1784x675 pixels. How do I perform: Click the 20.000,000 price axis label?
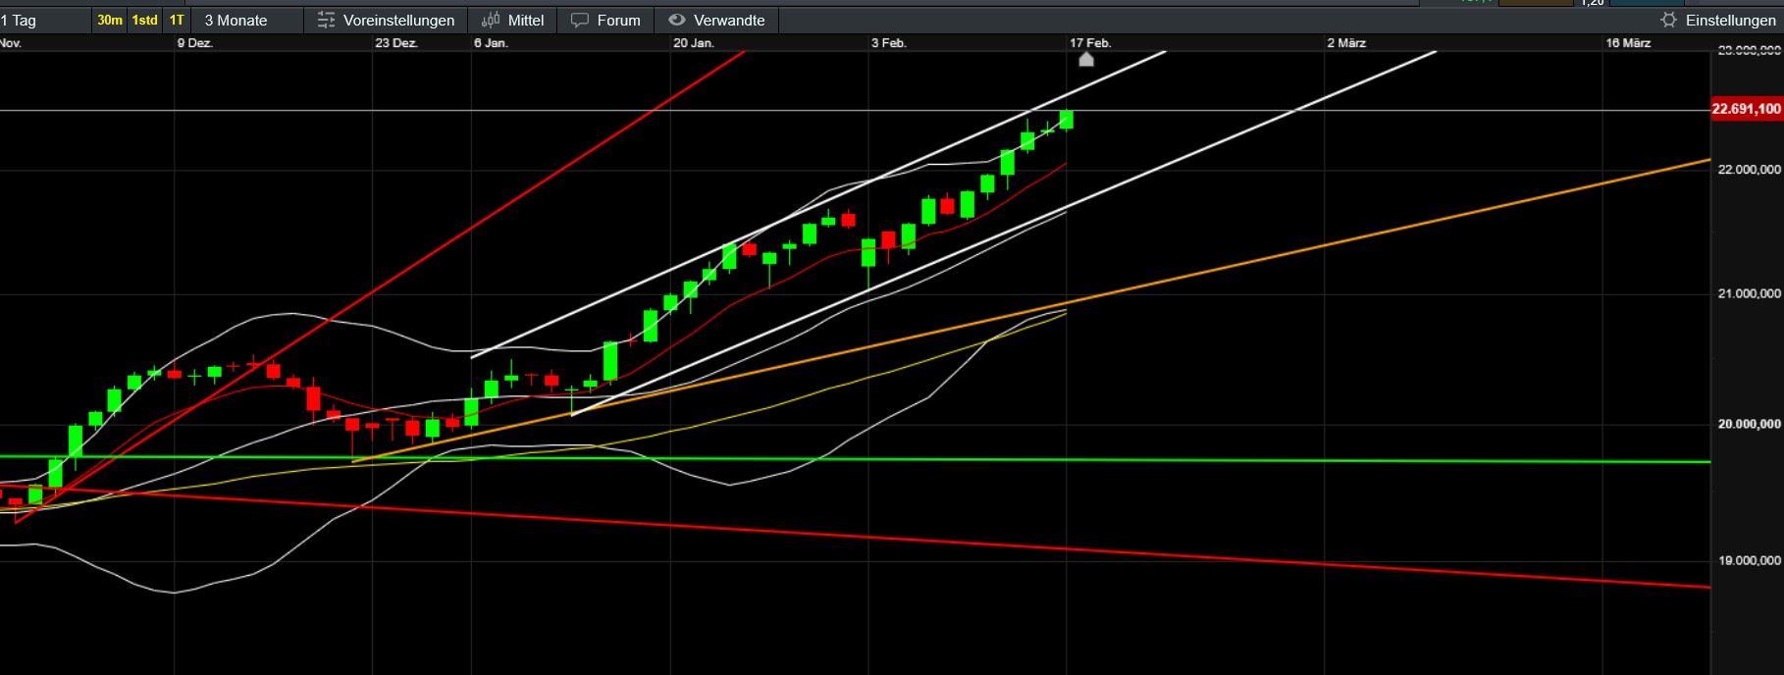(1749, 424)
